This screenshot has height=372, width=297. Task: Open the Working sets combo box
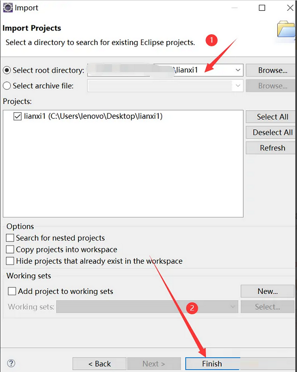point(147,307)
